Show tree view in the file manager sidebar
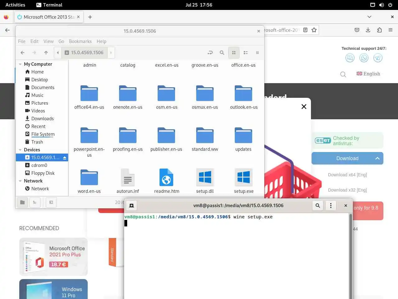 tap(35, 202)
